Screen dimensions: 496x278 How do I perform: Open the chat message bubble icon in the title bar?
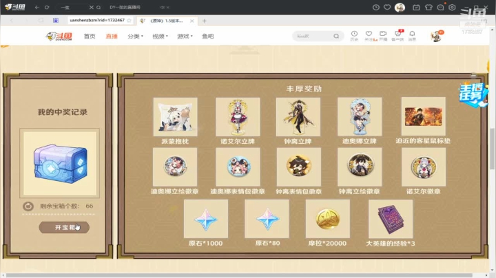(x=440, y=8)
